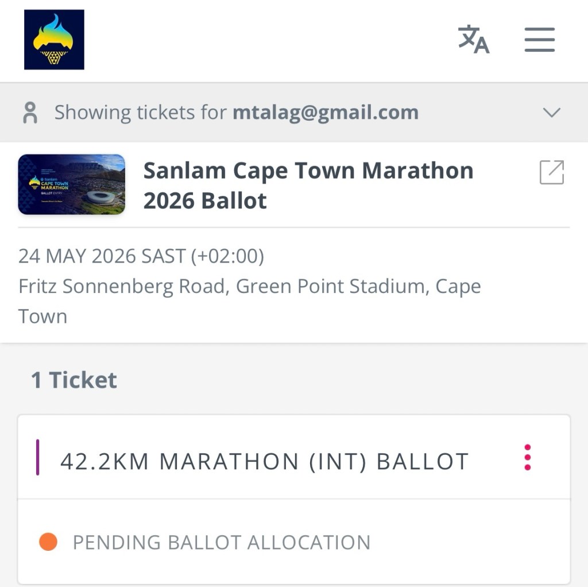Viewport: 588px width, 587px height.
Task: Click the Fritz Sonnenberg Road venue address
Action: pos(249,286)
